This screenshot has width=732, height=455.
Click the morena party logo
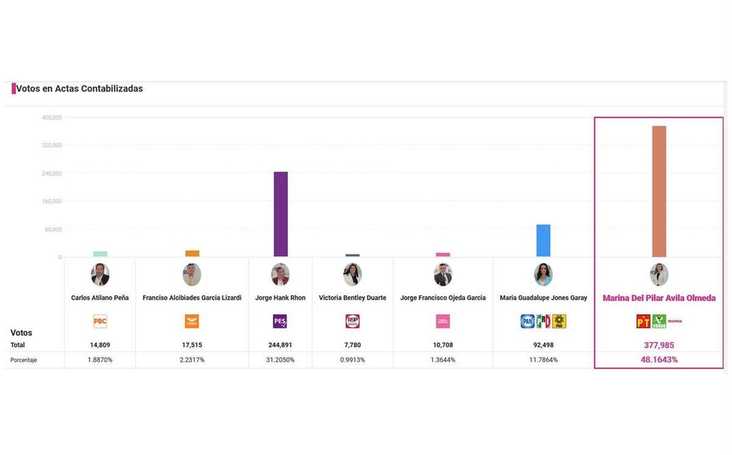coord(675,321)
